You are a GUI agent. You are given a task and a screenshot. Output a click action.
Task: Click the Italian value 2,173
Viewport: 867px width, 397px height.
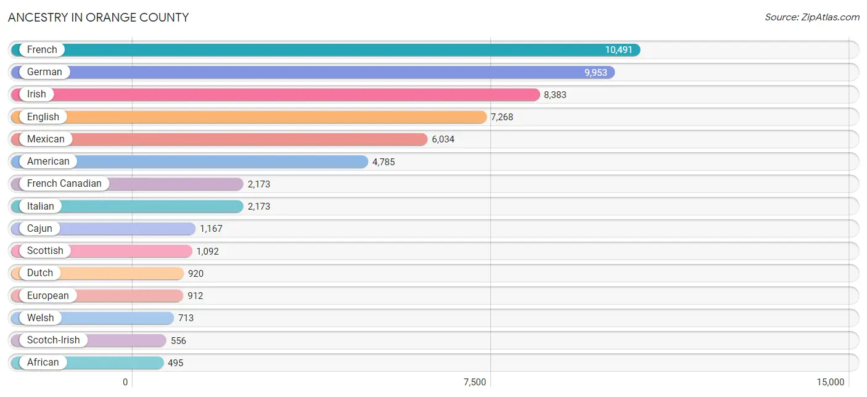coord(259,207)
